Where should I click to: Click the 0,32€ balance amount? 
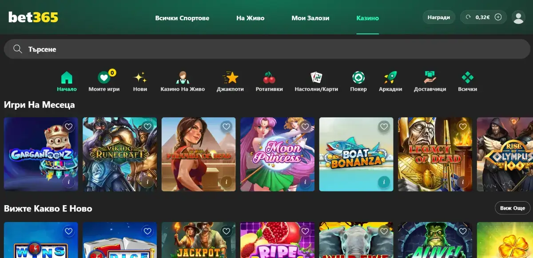click(x=482, y=17)
